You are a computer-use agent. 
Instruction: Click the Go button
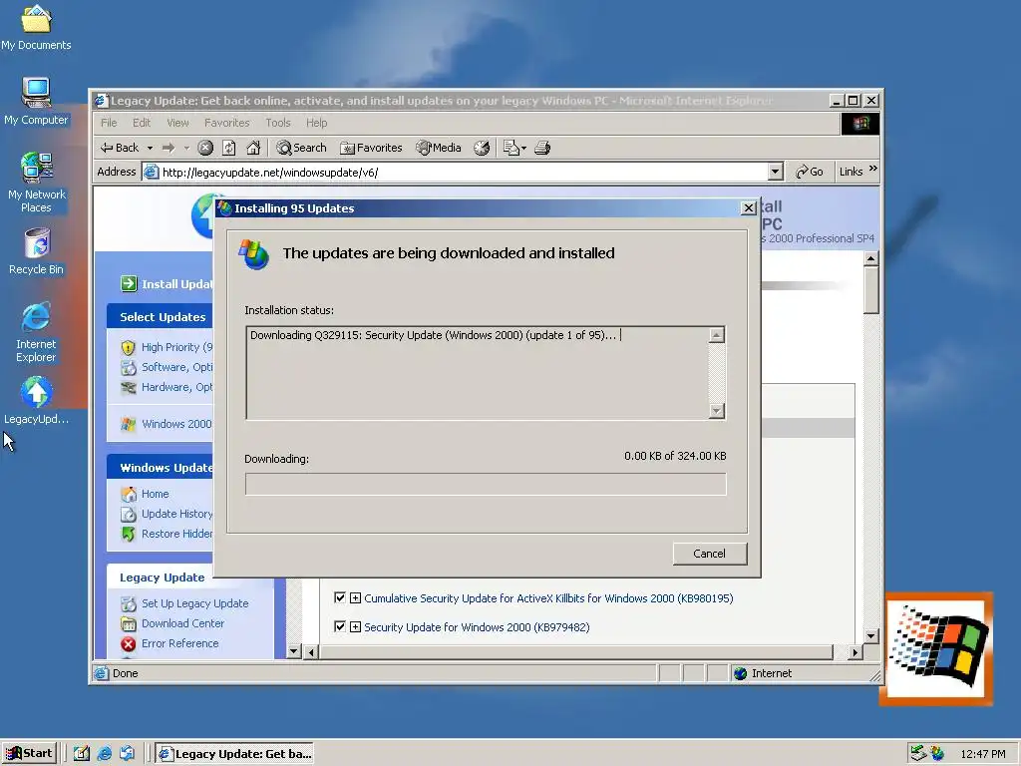point(810,172)
